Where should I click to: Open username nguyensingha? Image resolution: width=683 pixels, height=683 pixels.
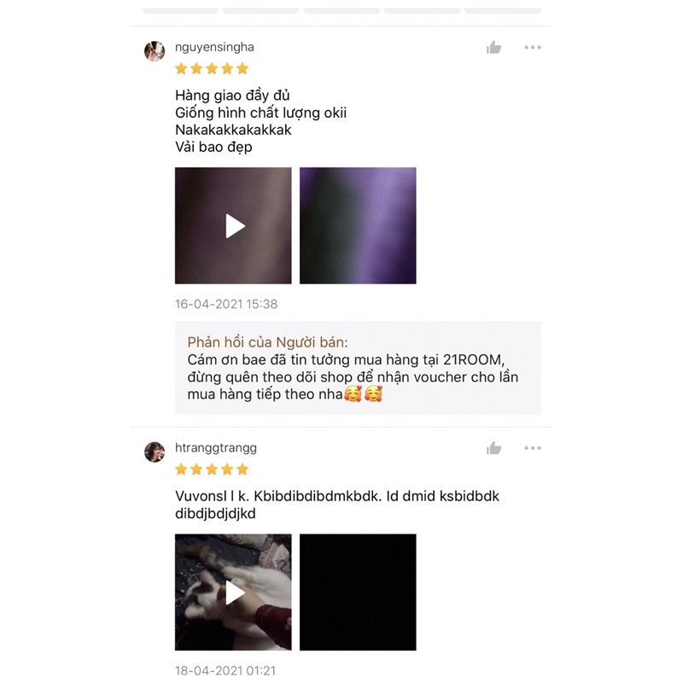214,47
